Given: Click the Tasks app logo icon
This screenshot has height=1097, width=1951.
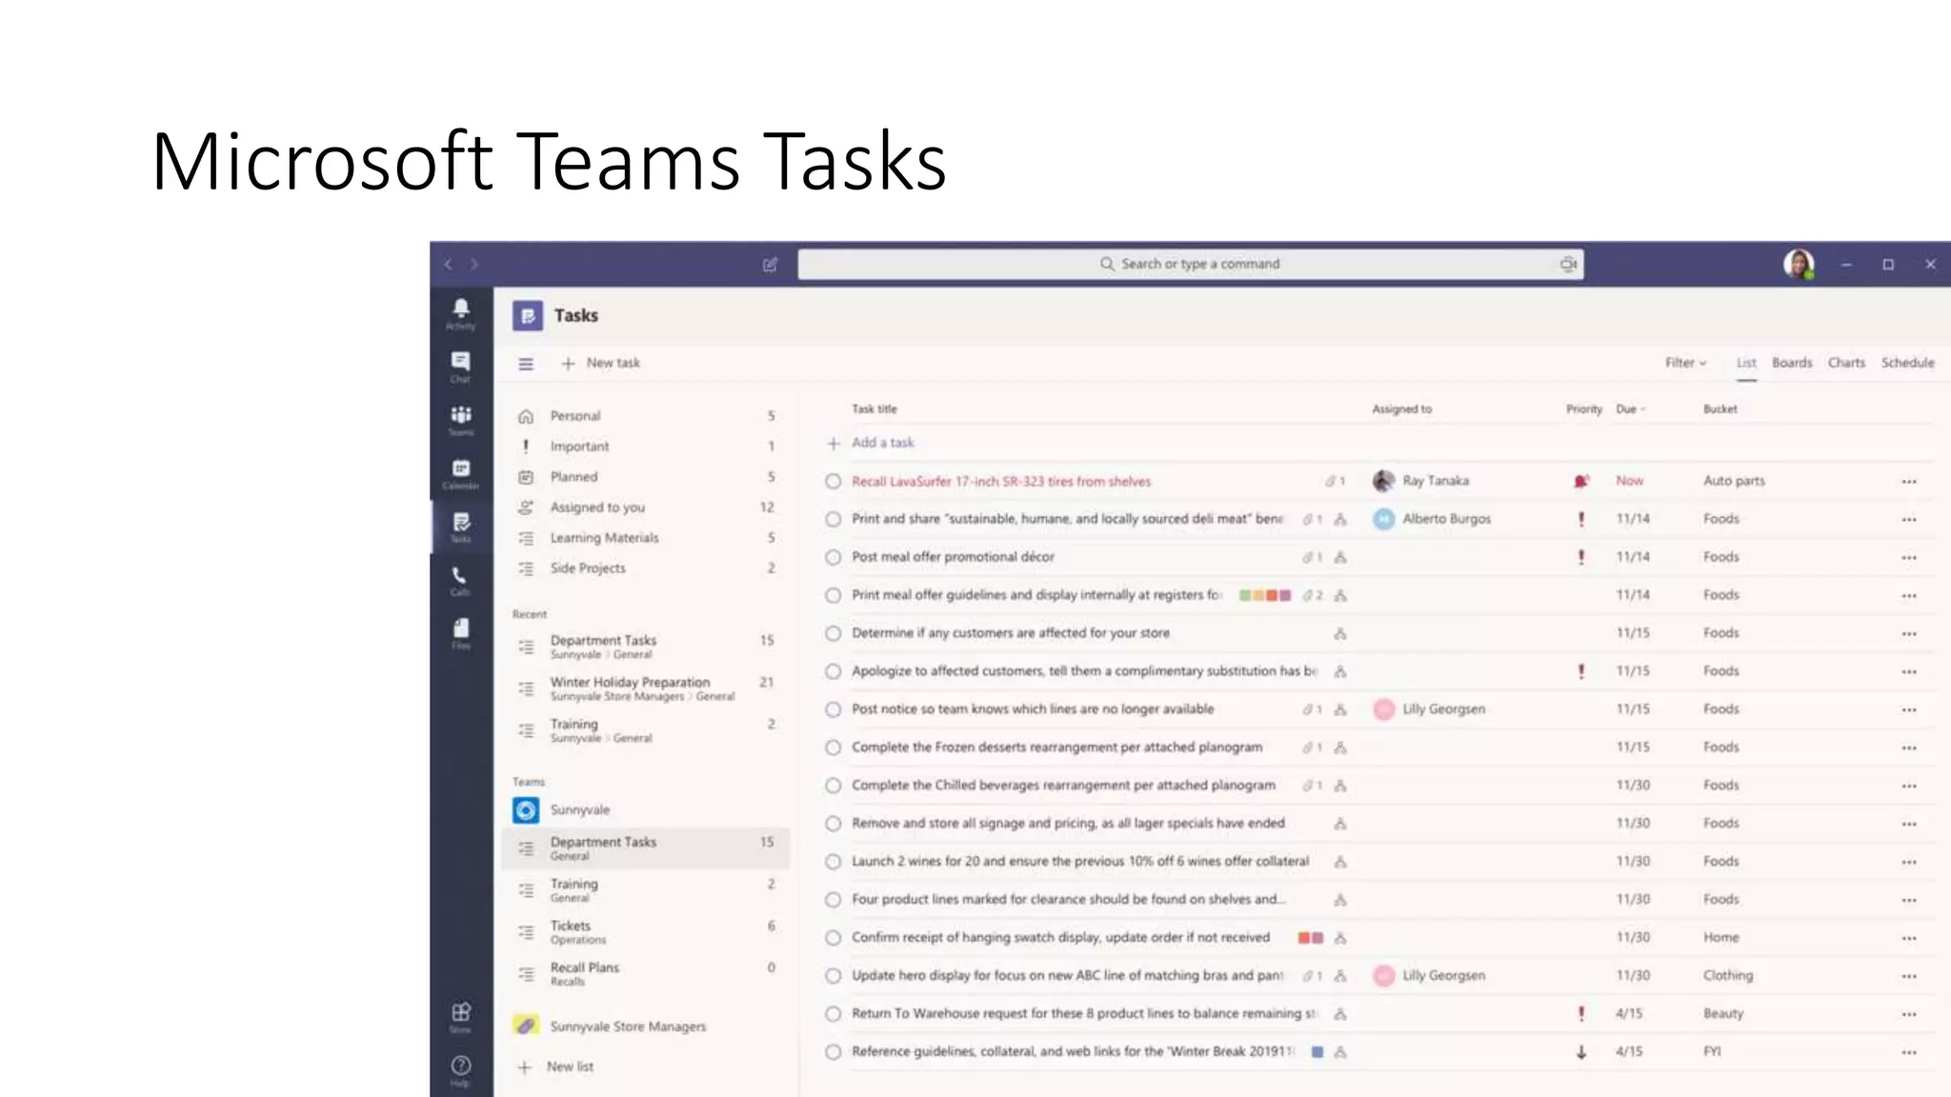Looking at the screenshot, I should click(528, 315).
